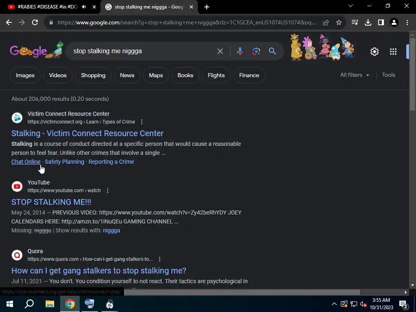Open the Windows Start menu
This screenshot has height=312, width=416.
(x=10, y=304)
